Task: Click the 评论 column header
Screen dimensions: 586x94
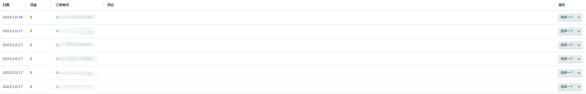Action: point(111,5)
